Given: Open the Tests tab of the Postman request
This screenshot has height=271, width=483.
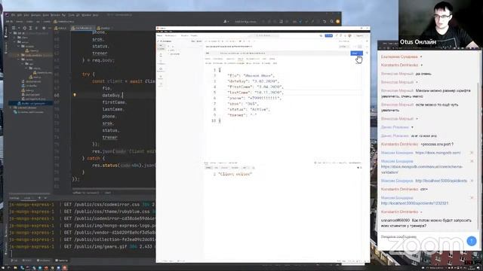Looking at the screenshot, I should [x=264, y=59].
